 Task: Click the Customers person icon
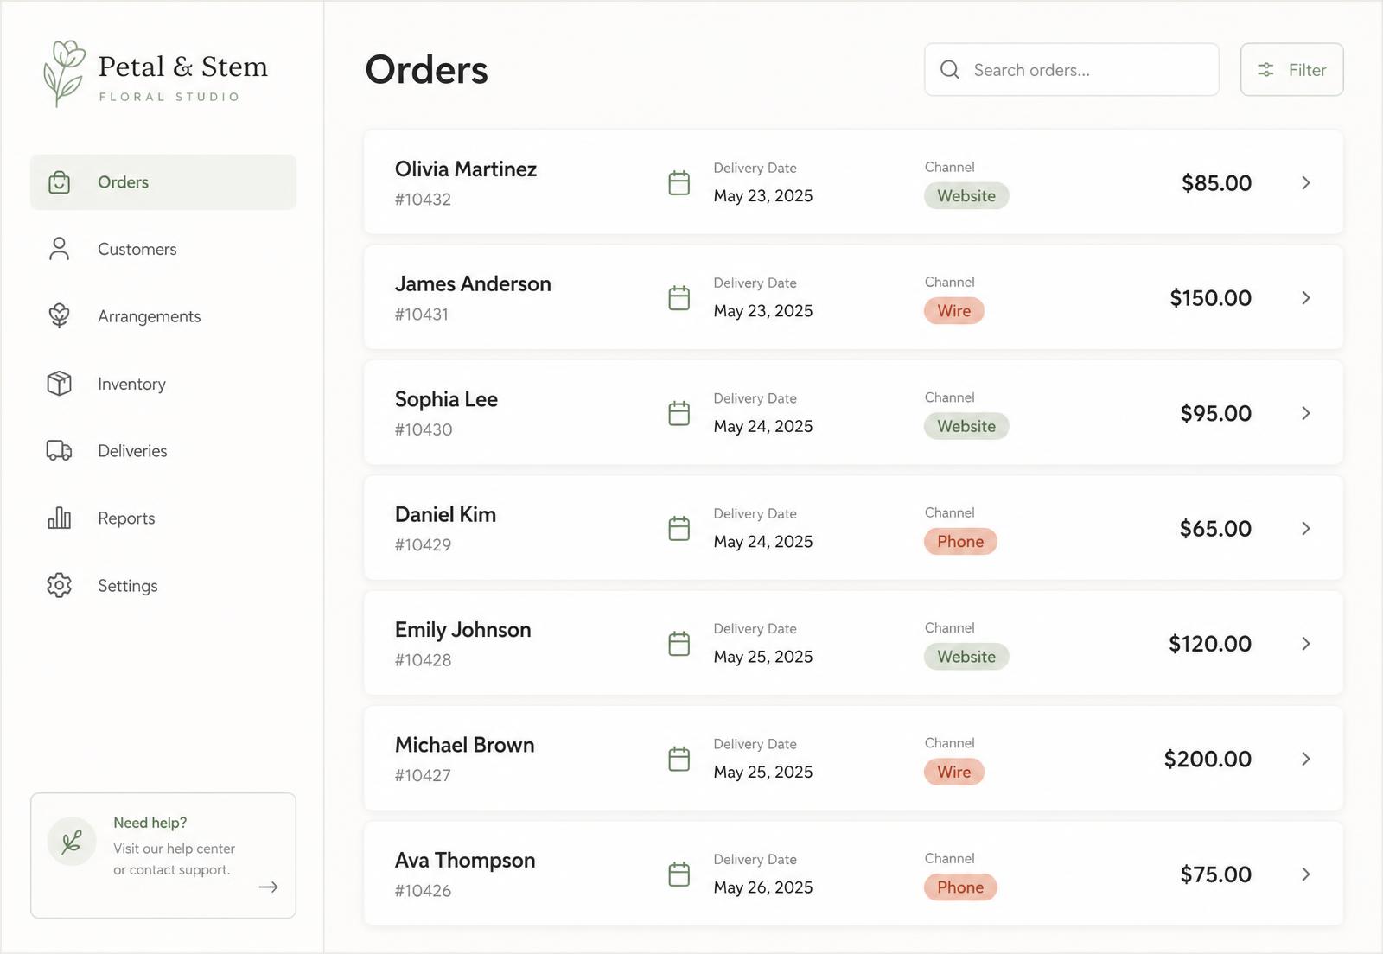(59, 249)
